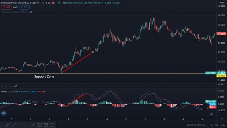227x128 pixels.
Task: Click date label 12 on time axis
Action: [x=145, y=119]
